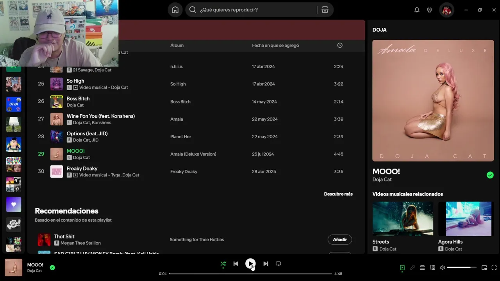Open the Streets music video thumbnail
Screen dimensions: 500x281
click(403, 219)
